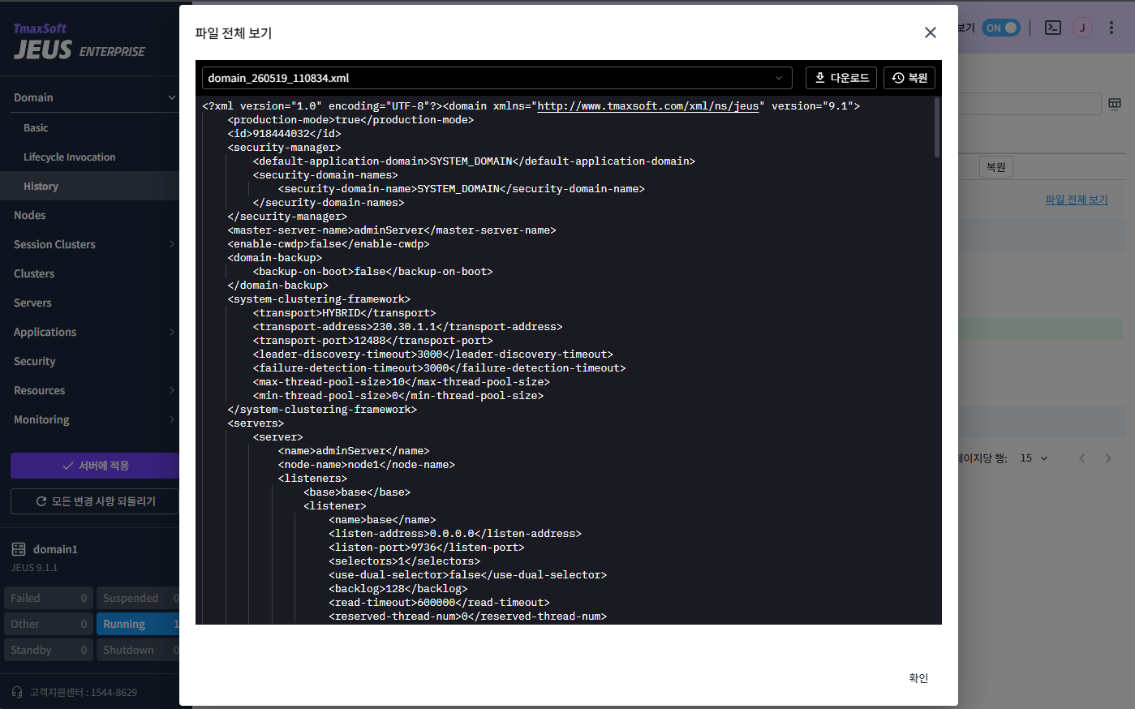Open the terminal console icon in header
Image resolution: width=1135 pixels, height=709 pixels.
tap(1053, 28)
